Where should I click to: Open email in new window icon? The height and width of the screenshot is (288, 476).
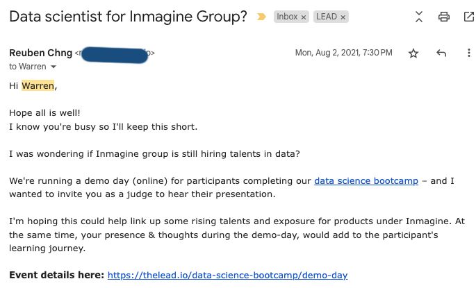tap(469, 17)
